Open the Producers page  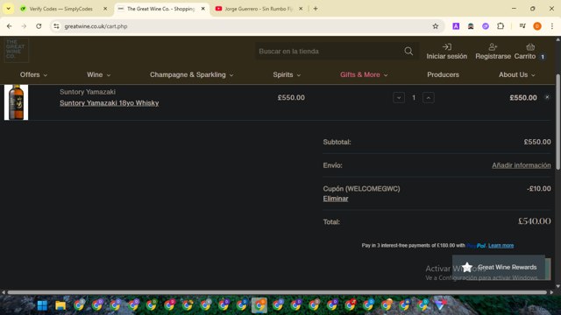443,74
